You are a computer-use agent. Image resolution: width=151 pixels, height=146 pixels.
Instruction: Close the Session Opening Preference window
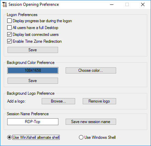click(x=143, y=4)
